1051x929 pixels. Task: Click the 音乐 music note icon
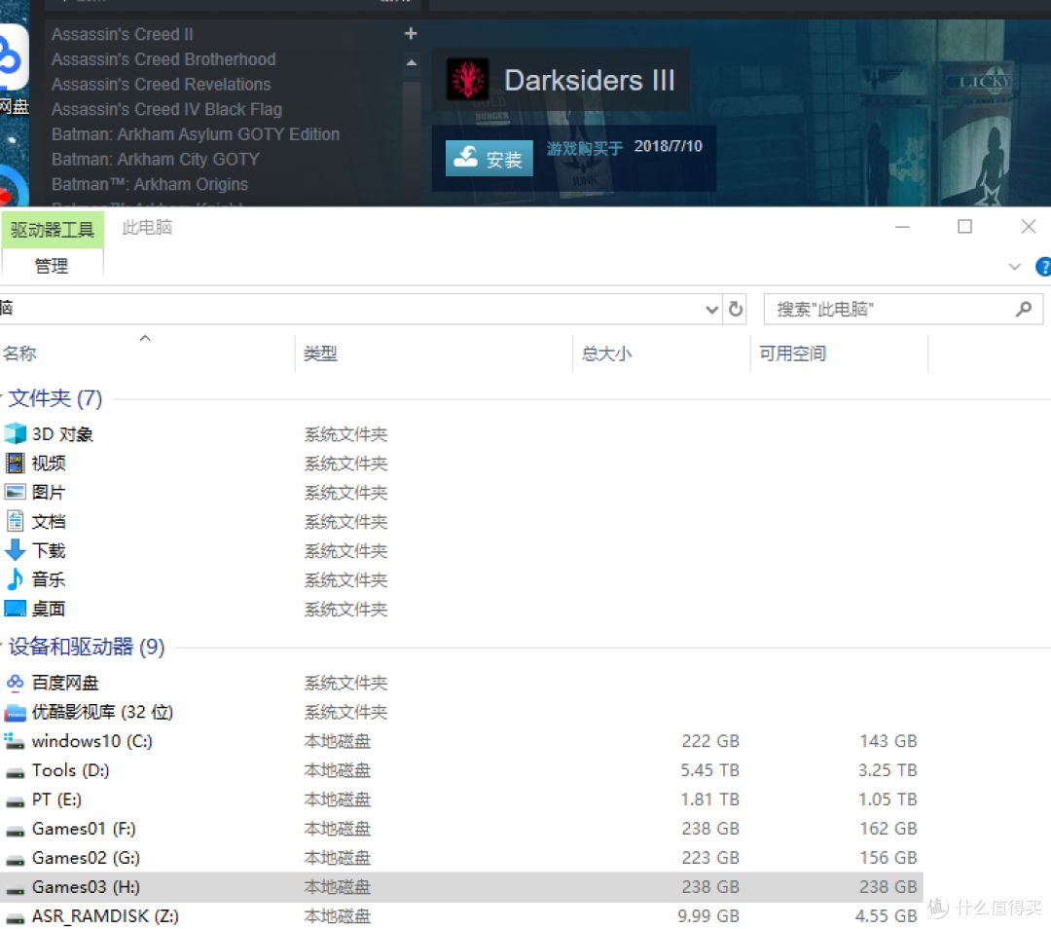tap(15, 578)
